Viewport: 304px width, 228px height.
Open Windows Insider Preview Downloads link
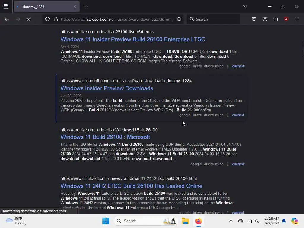coord(107,88)
